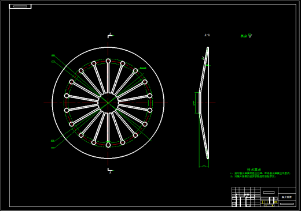This screenshot has height=211, width=301.
Task: Select the bottom-left green dimension label on the leader
Action: [x=53, y=148]
